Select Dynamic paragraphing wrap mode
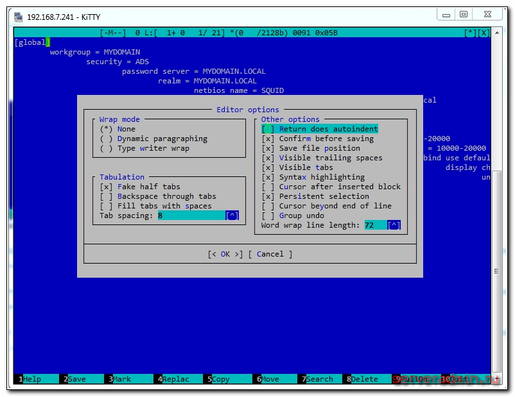 [106, 139]
